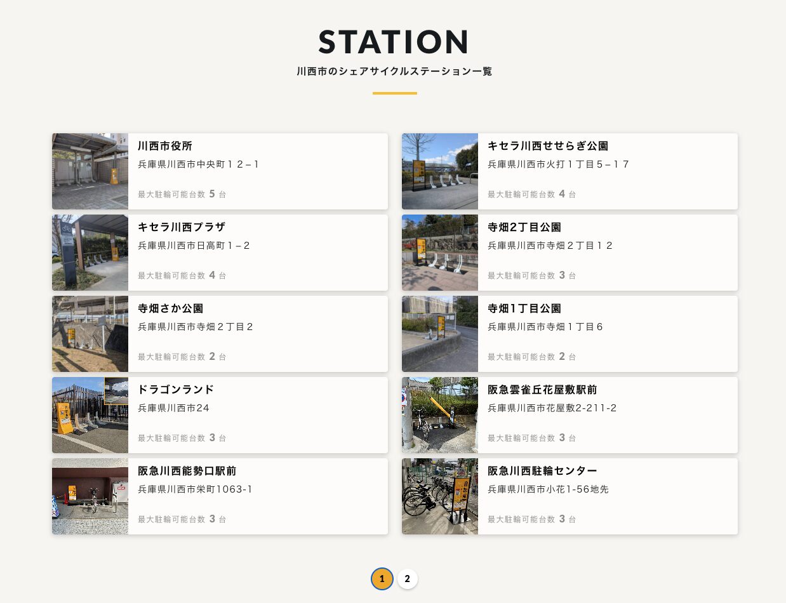Open the ドラゴンランド station thumbnail
The height and width of the screenshot is (603, 786).
tap(90, 415)
